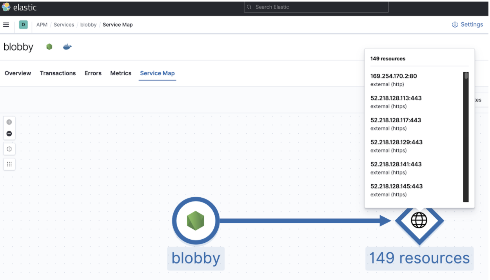Select the Service Map tab
The image size is (490, 280).
157,73
